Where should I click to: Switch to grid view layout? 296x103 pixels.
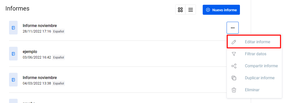(x=181, y=10)
